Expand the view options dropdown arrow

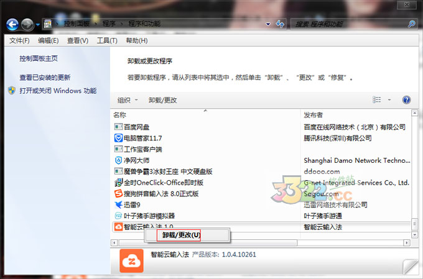[389, 100]
